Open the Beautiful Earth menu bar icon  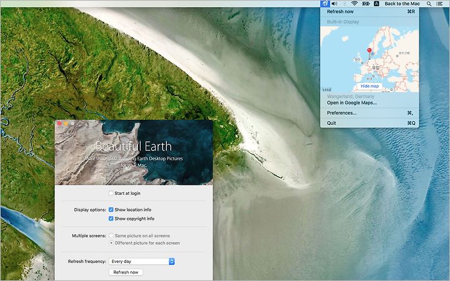click(324, 4)
